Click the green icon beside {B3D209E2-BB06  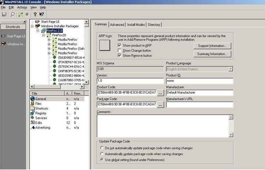(x=54, y=75)
